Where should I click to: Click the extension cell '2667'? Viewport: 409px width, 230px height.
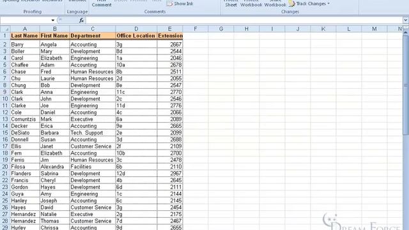pyautogui.click(x=170, y=45)
